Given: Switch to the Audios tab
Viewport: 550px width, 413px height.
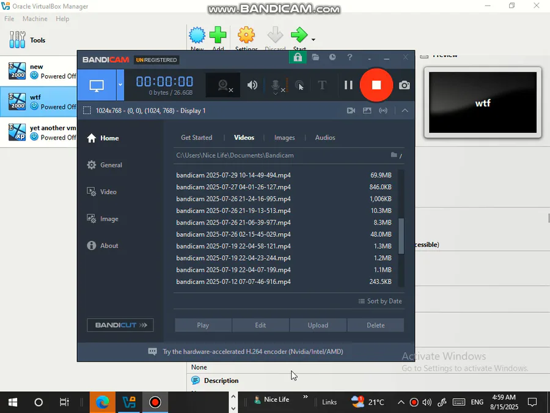Looking at the screenshot, I should 325,138.
